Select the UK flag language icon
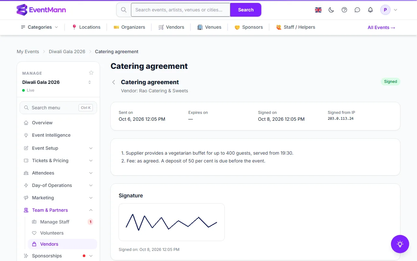The height and width of the screenshot is (261, 417). tap(318, 10)
